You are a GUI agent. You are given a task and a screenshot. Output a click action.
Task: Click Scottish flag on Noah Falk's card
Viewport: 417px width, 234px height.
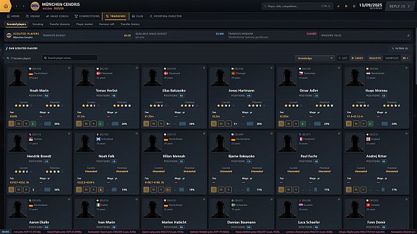click(x=99, y=139)
